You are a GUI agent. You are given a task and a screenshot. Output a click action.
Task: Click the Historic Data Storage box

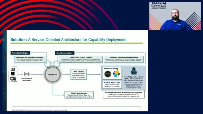[79, 95]
